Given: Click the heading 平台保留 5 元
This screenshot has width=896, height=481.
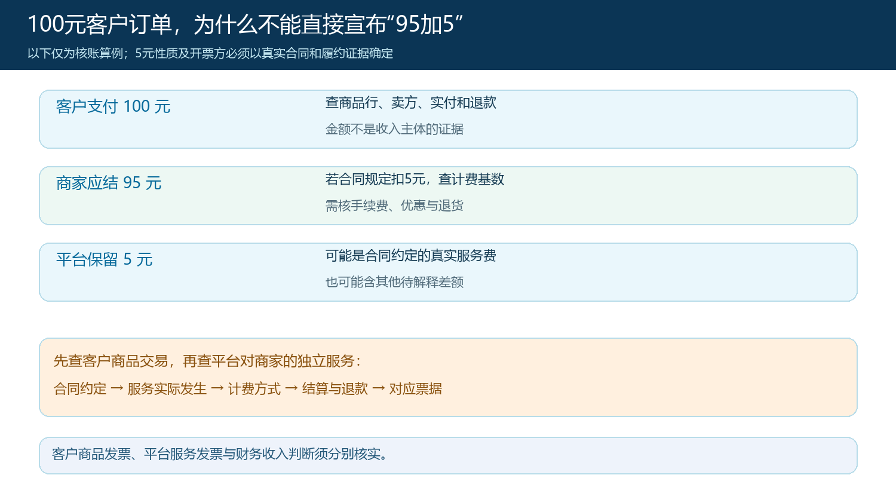Looking at the screenshot, I should pyautogui.click(x=105, y=259).
